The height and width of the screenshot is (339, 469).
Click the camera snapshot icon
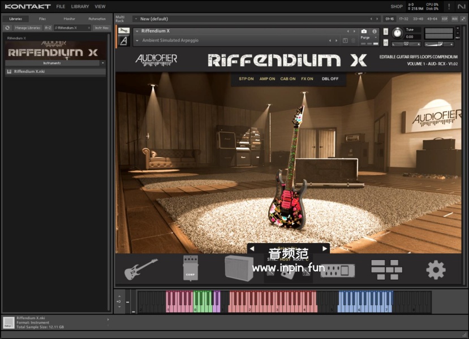[x=364, y=31]
